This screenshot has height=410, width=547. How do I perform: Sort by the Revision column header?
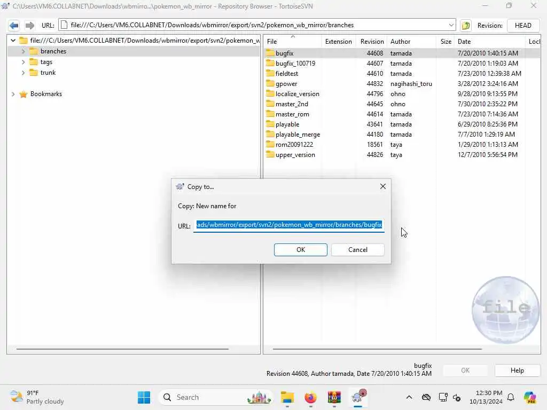pos(372,42)
